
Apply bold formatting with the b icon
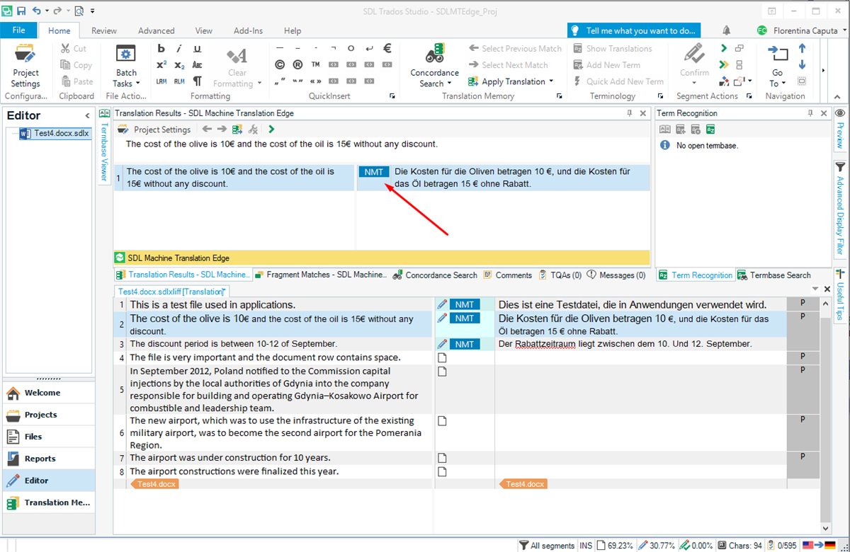point(161,49)
